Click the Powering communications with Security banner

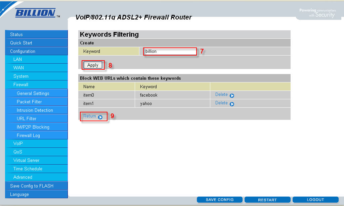click(x=317, y=13)
